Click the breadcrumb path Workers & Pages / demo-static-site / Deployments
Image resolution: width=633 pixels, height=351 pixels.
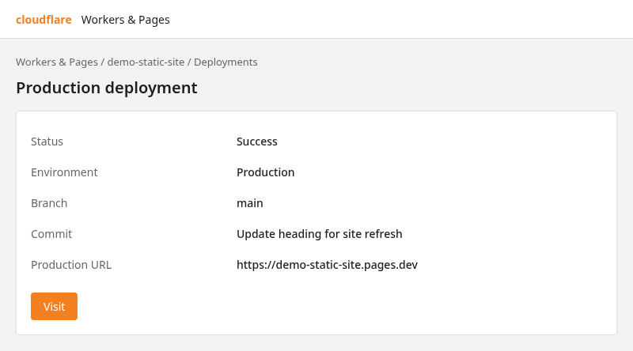point(136,62)
